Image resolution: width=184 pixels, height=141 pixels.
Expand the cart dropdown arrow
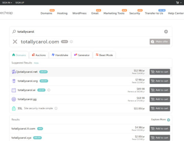(181, 3)
